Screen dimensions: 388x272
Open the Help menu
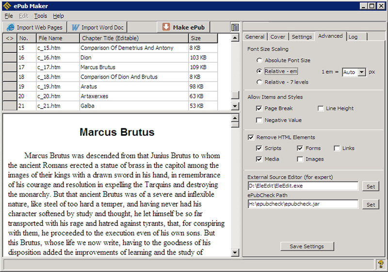click(x=58, y=16)
